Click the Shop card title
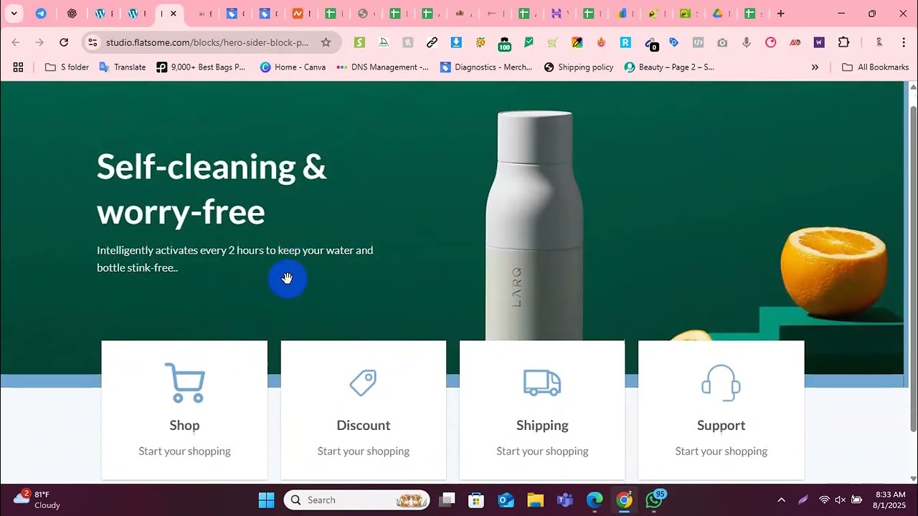The image size is (918, 516). (x=184, y=425)
